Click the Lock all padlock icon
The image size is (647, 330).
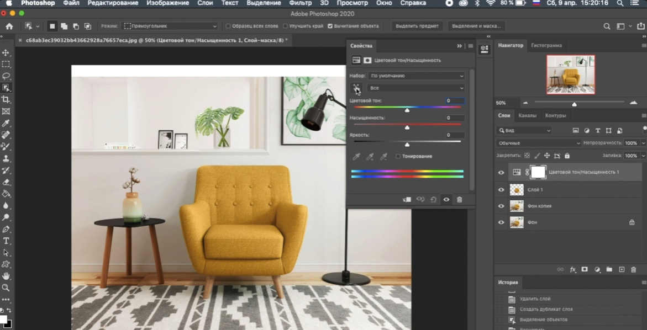coord(567,156)
